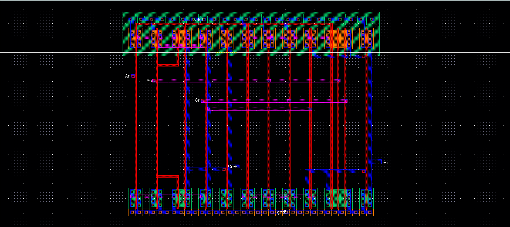
Task: Pick the pin square below the PMOS well
Action: [x=364, y=57]
